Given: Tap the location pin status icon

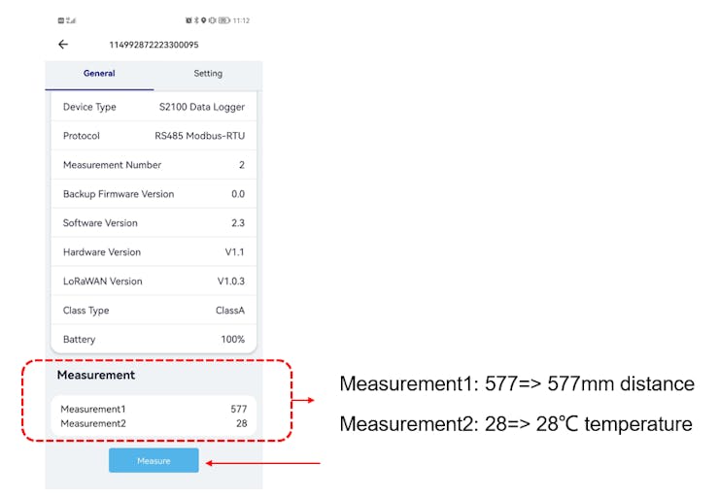Looking at the screenshot, I should coord(203,20).
